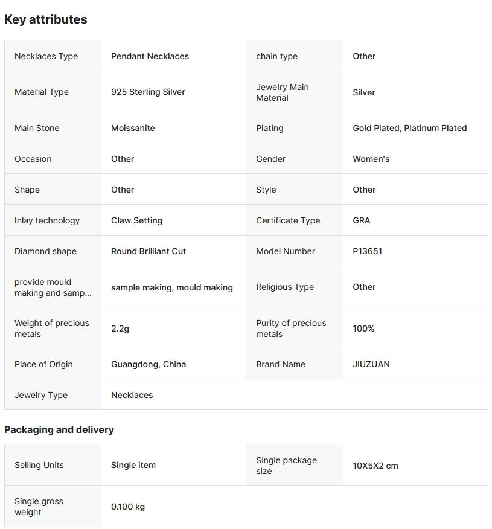The image size is (492, 529).
Task: Select the 100% purity value
Action: pos(363,329)
